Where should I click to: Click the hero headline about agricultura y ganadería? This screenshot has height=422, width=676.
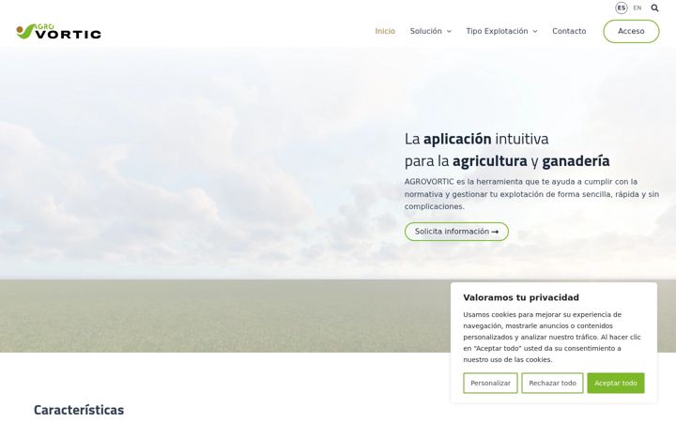tap(507, 150)
